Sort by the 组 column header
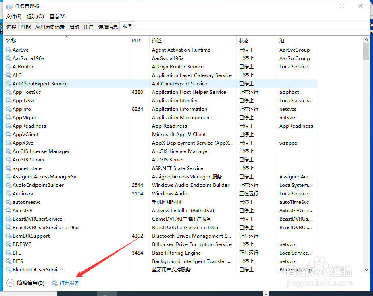The image size is (373, 296). [297, 41]
